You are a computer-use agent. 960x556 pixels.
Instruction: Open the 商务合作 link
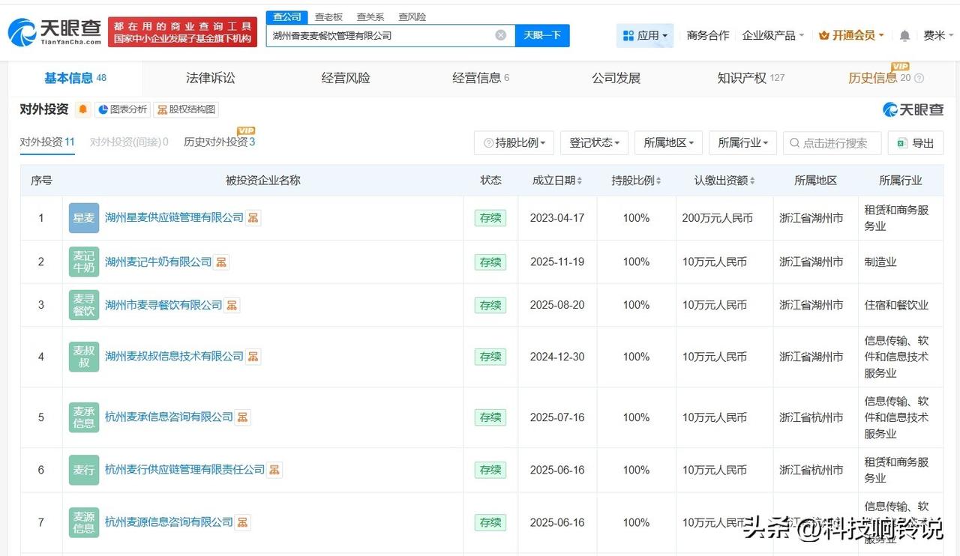click(708, 35)
